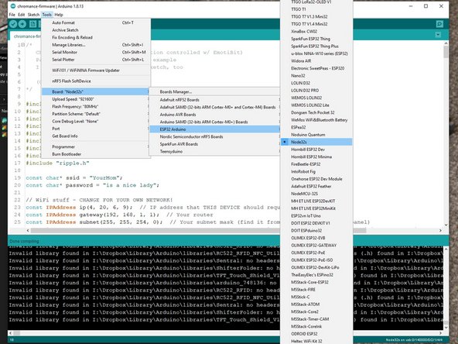Expand Teensyduino submenu

click(x=215, y=152)
